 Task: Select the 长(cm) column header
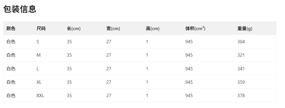(x=74, y=29)
